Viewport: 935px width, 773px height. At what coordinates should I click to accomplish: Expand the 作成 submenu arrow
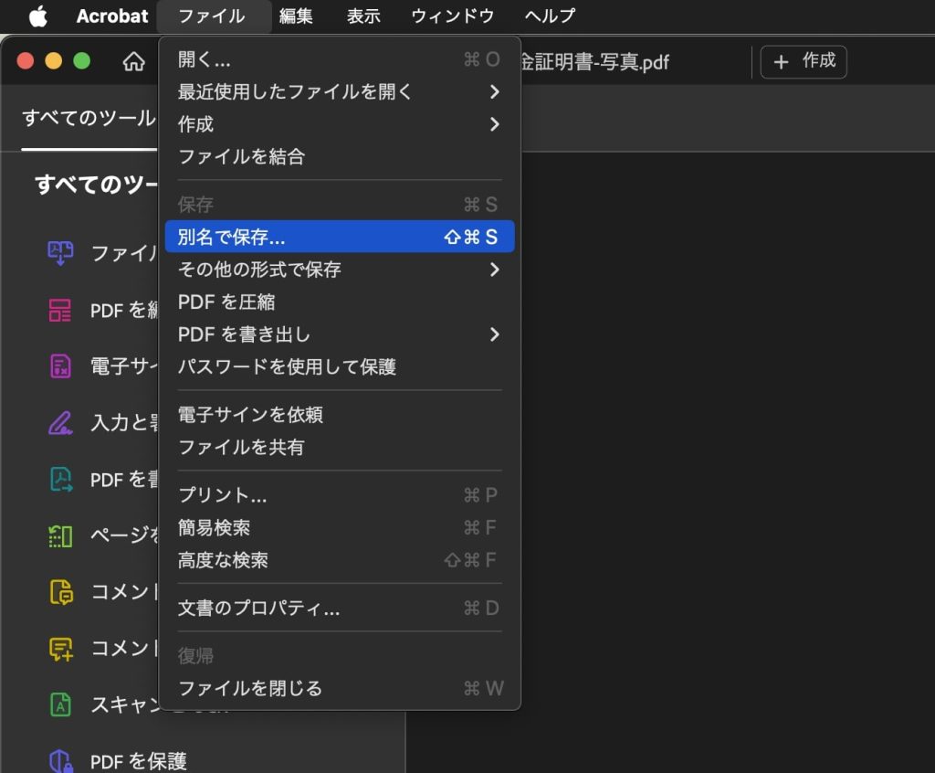[494, 124]
